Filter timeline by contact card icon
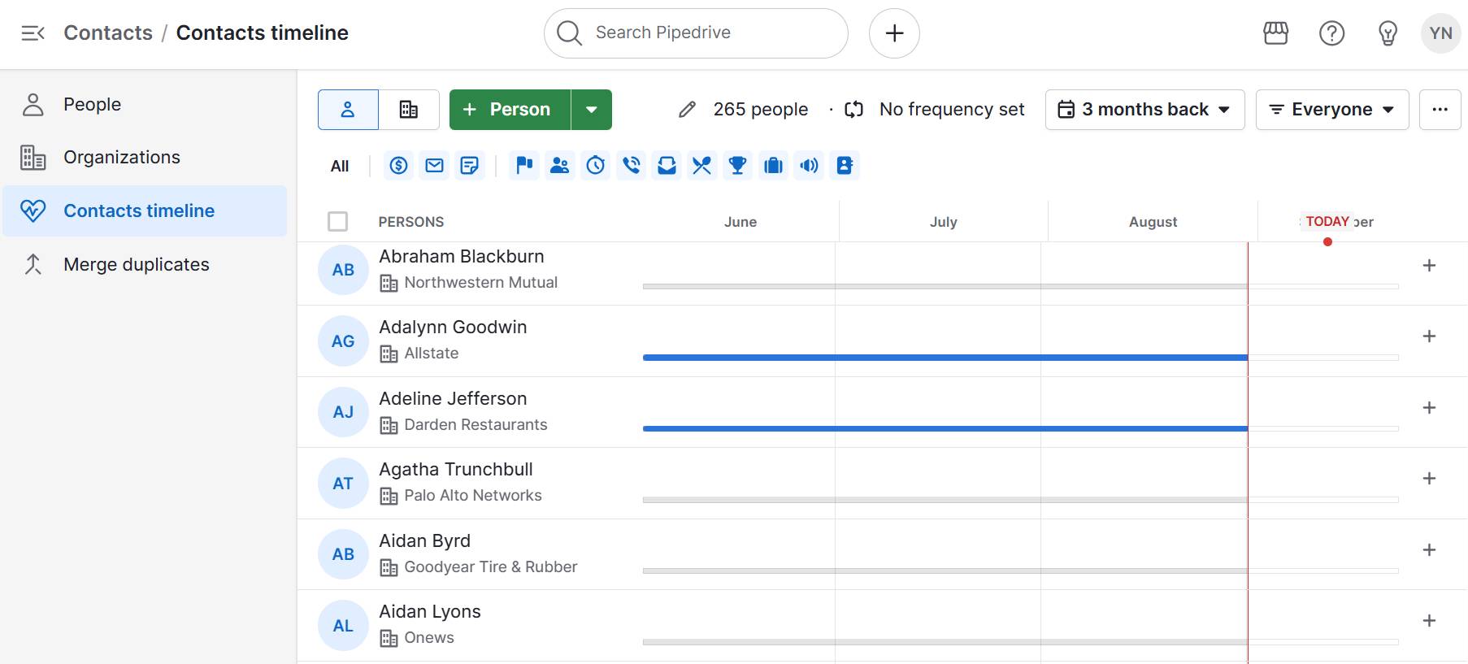Screen dimensions: 1468x664 [845, 166]
